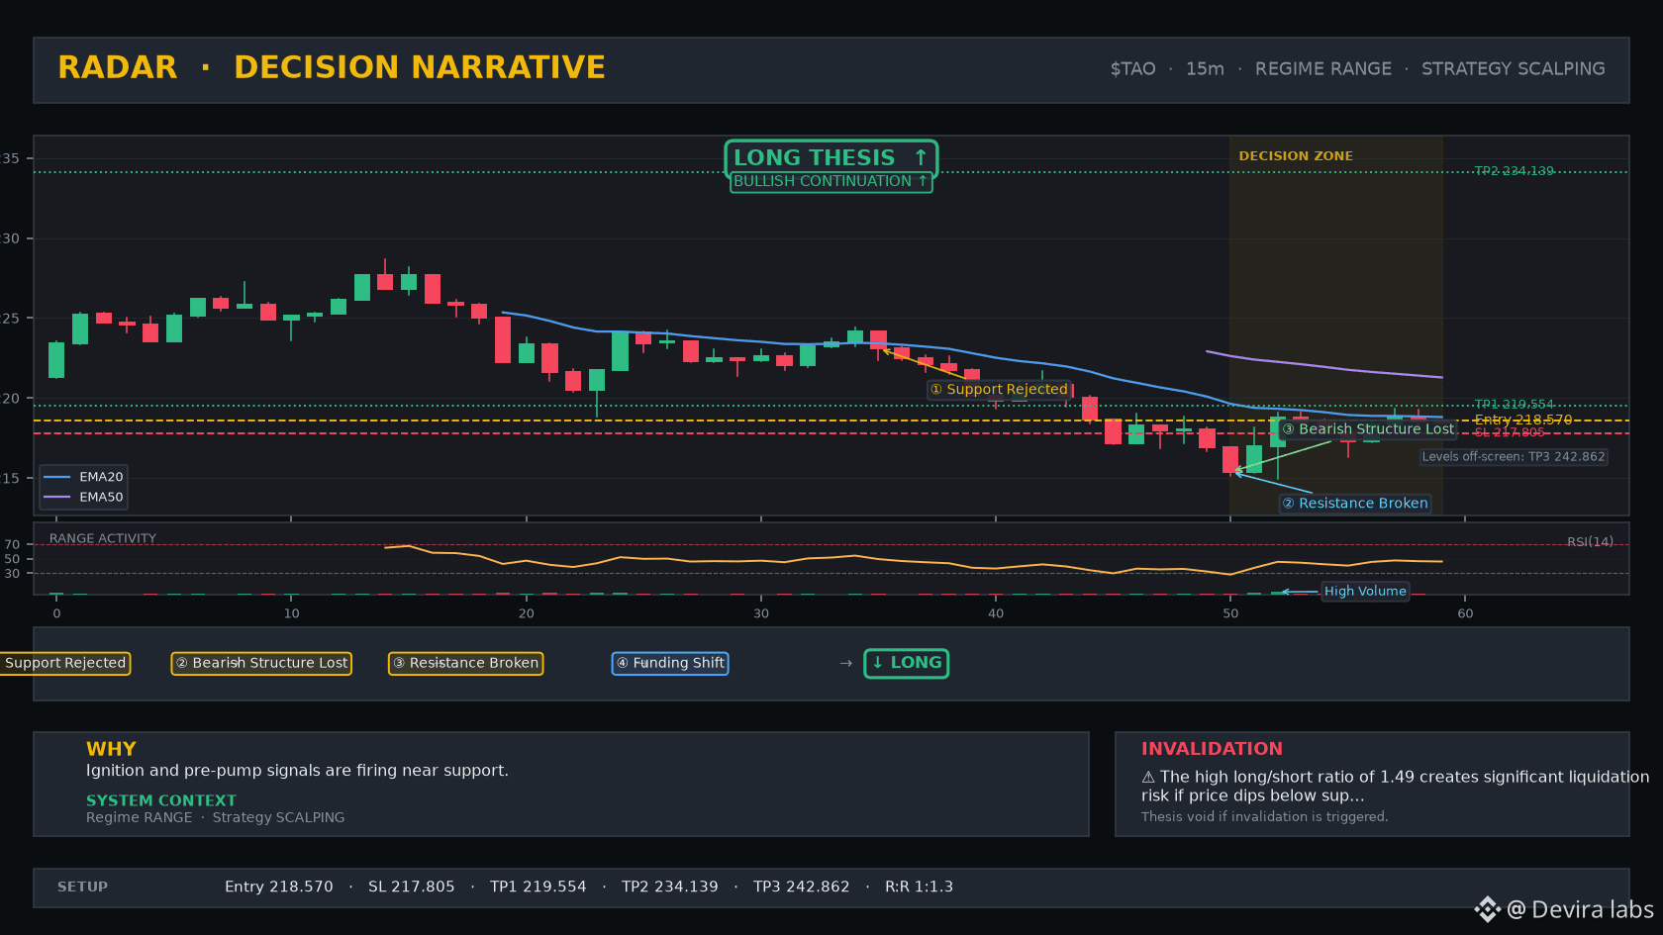Click the BULLISH CONTINUATION sub-label
The height and width of the screenshot is (935, 1663).
click(831, 182)
